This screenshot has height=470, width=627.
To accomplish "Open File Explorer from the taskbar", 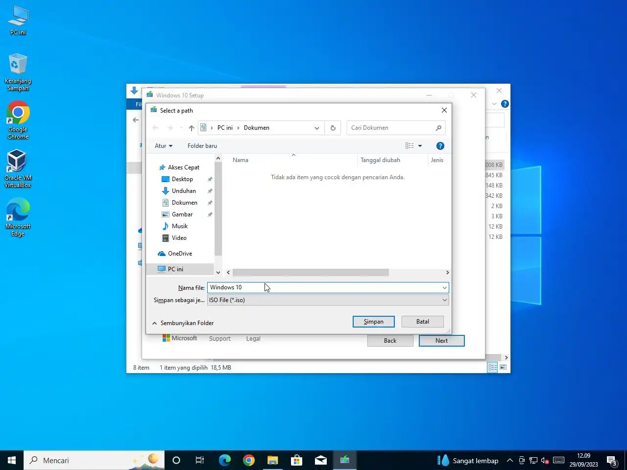I will (x=273, y=460).
